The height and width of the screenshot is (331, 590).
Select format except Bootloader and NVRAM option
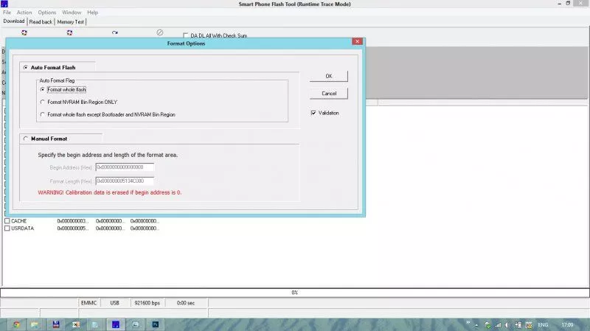[x=43, y=114]
